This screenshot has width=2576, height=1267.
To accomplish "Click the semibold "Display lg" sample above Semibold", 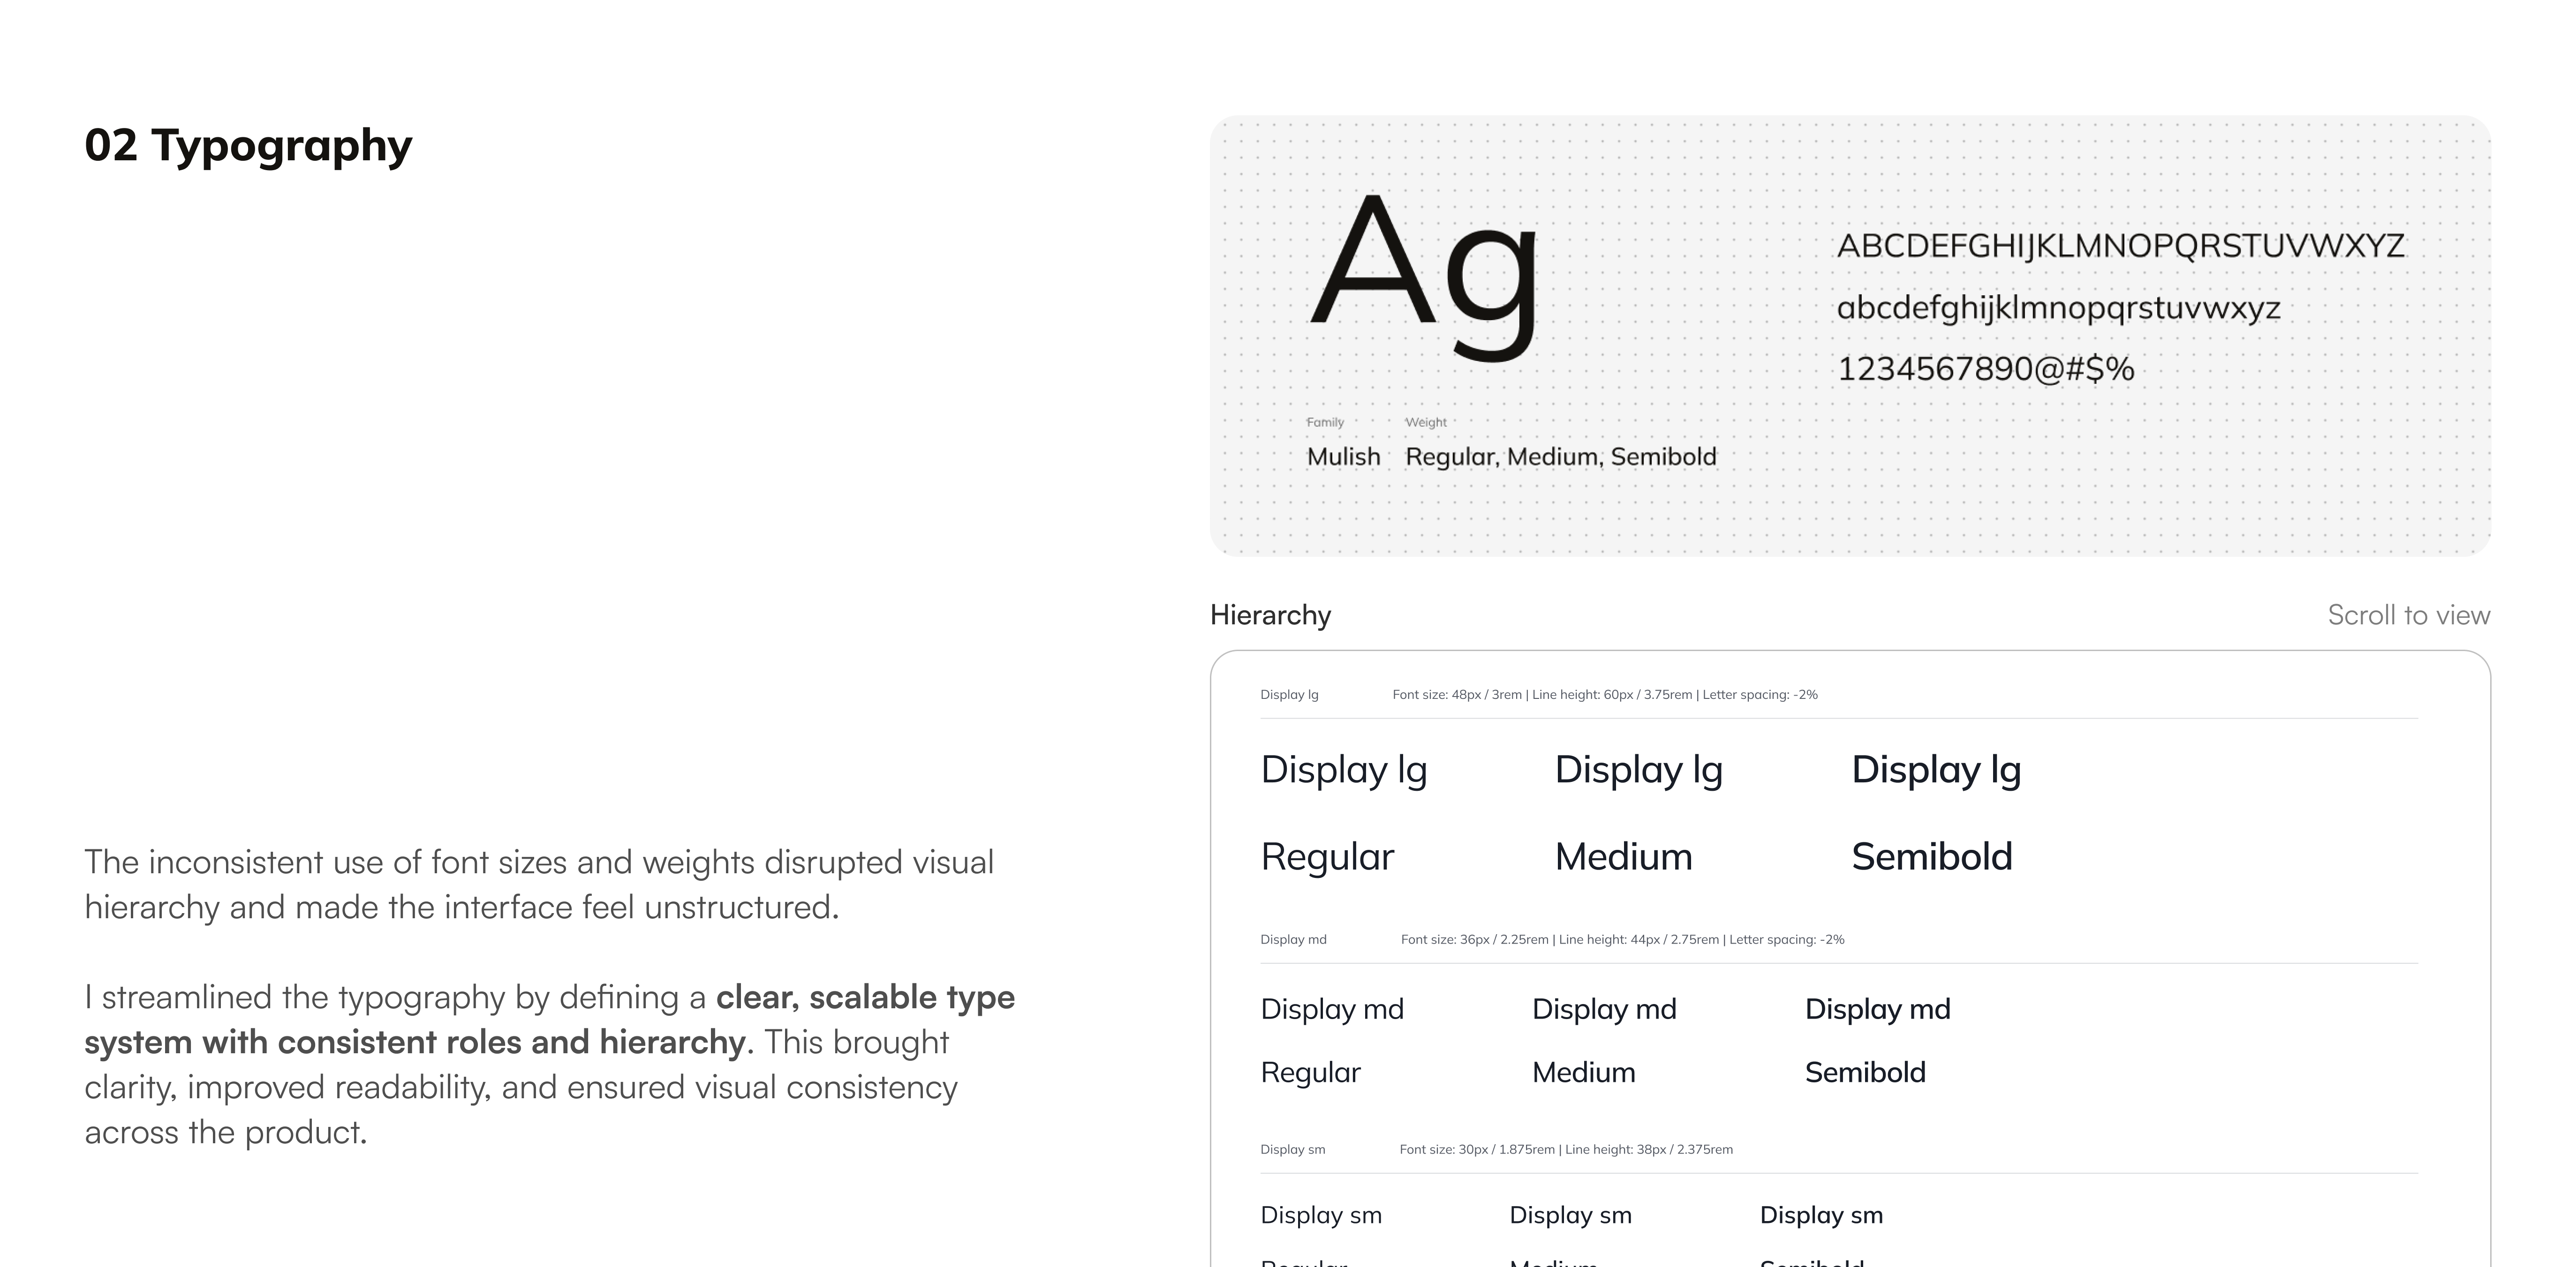I will [x=1936, y=771].
